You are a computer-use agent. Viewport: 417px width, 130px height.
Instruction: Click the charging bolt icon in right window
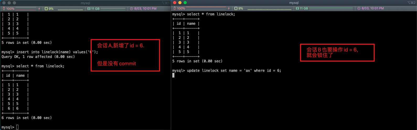pos(229,8)
